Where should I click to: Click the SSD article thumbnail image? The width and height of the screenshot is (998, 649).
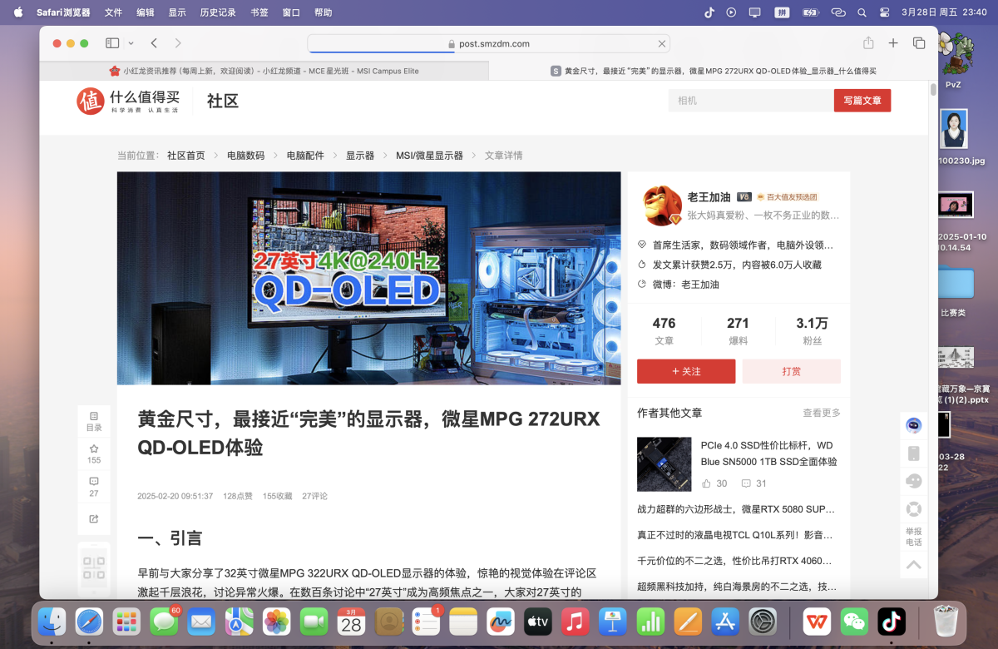pyautogui.click(x=665, y=464)
